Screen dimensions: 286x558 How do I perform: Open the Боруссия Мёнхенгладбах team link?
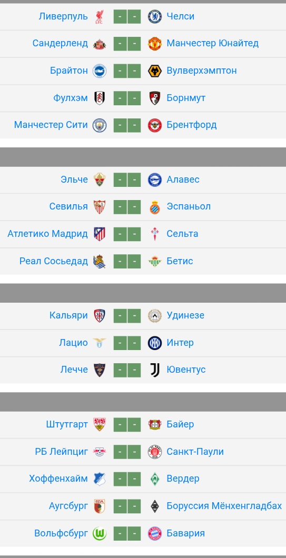224,506
